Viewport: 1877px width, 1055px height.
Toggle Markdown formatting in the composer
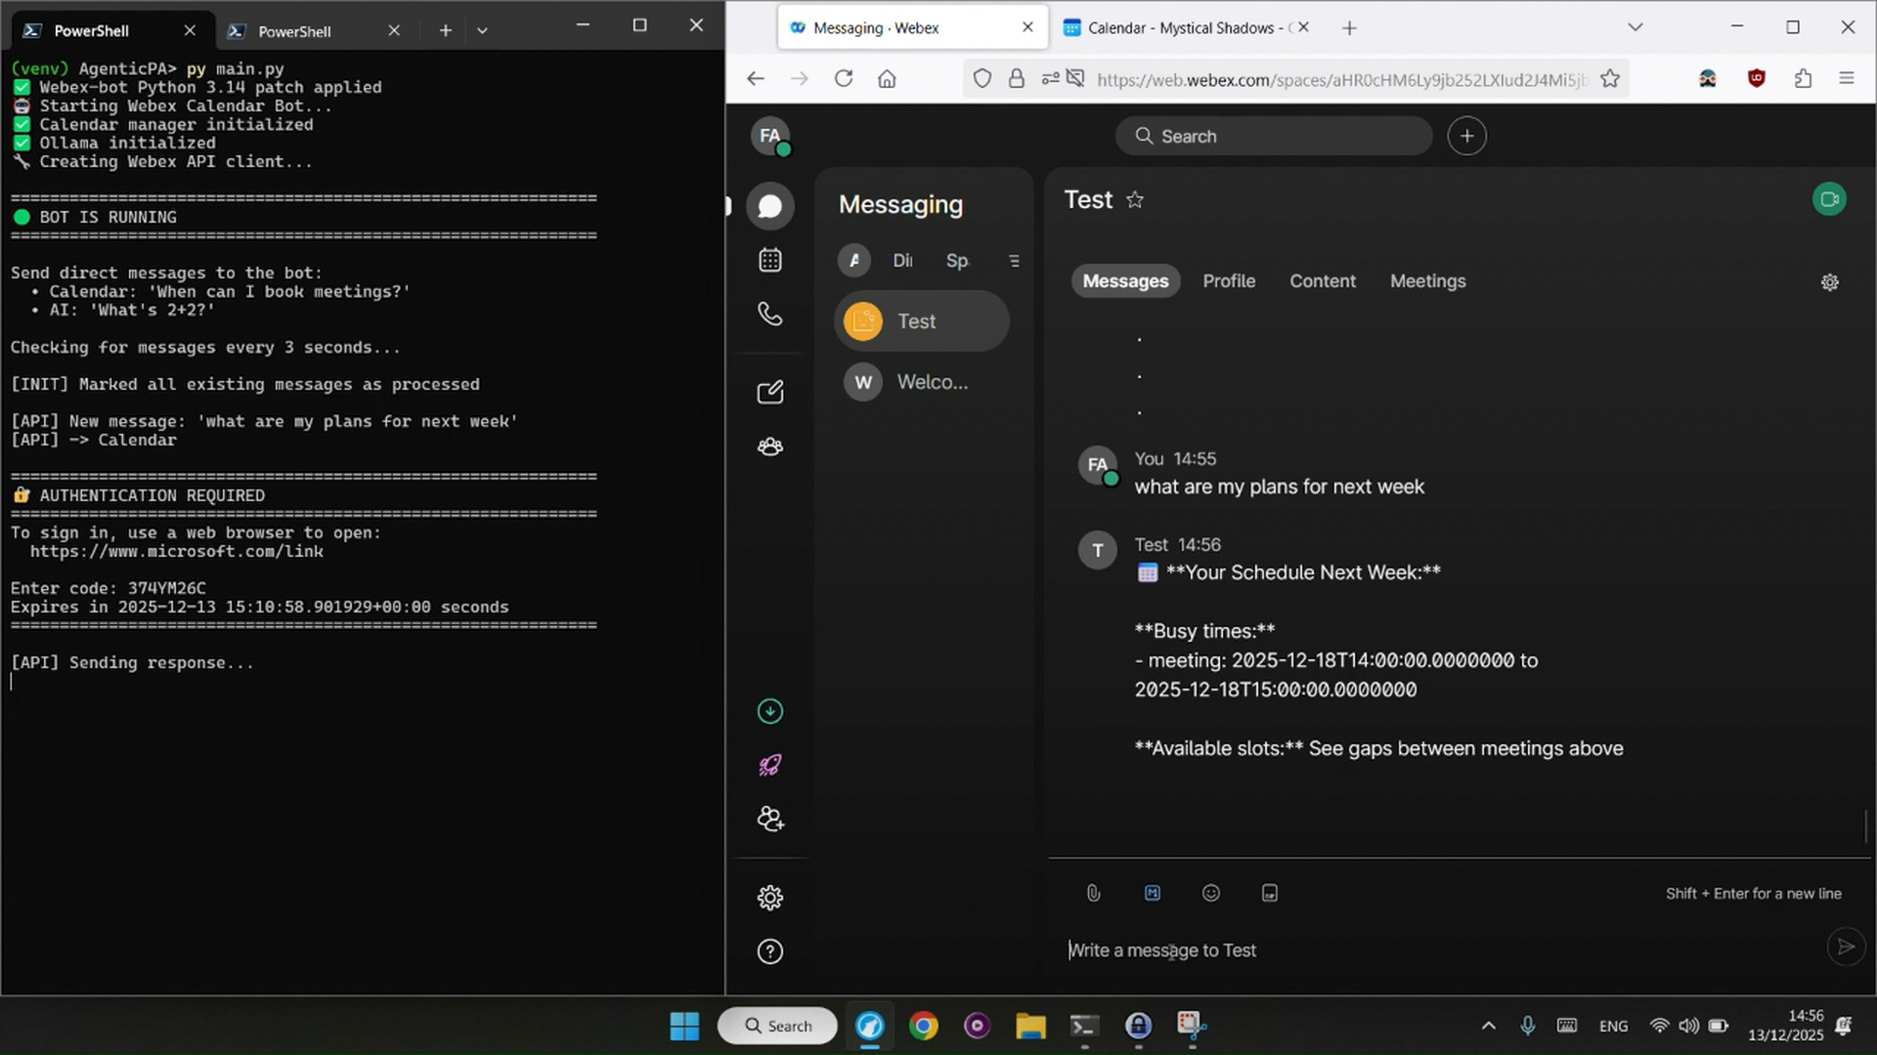click(1152, 892)
